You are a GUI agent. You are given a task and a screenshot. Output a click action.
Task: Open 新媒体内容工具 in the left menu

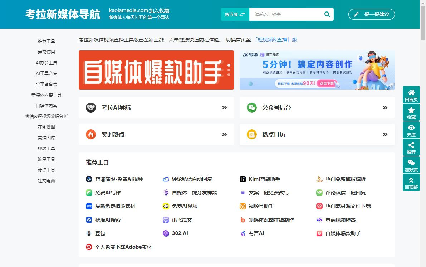(46, 95)
